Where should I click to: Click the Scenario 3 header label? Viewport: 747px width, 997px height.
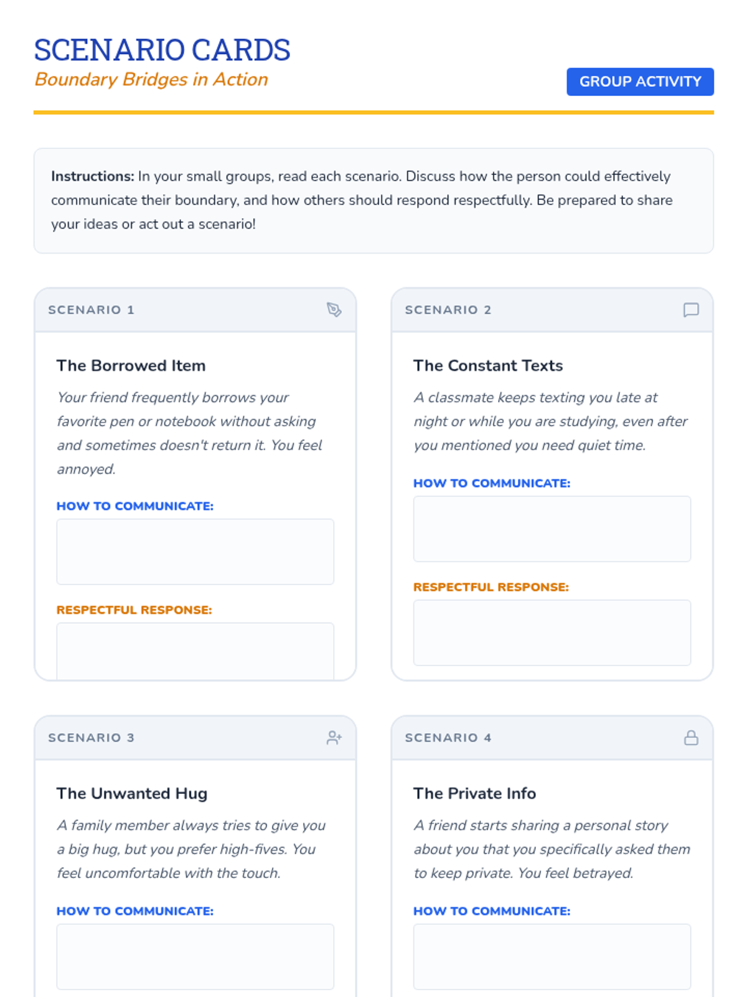pos(92,738)
